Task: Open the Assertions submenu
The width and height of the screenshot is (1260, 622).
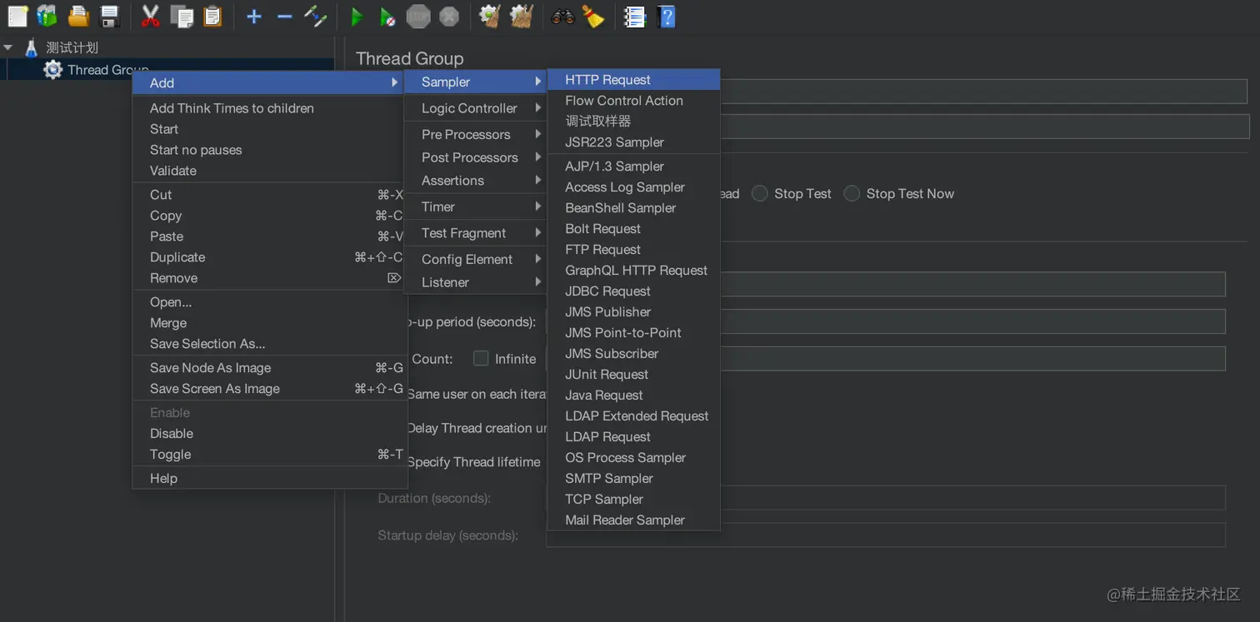Action: [x=476, y=181]
